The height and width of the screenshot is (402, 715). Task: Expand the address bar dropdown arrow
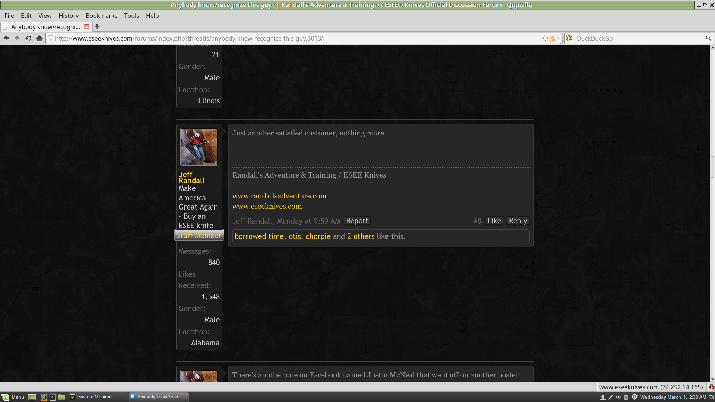558,38
